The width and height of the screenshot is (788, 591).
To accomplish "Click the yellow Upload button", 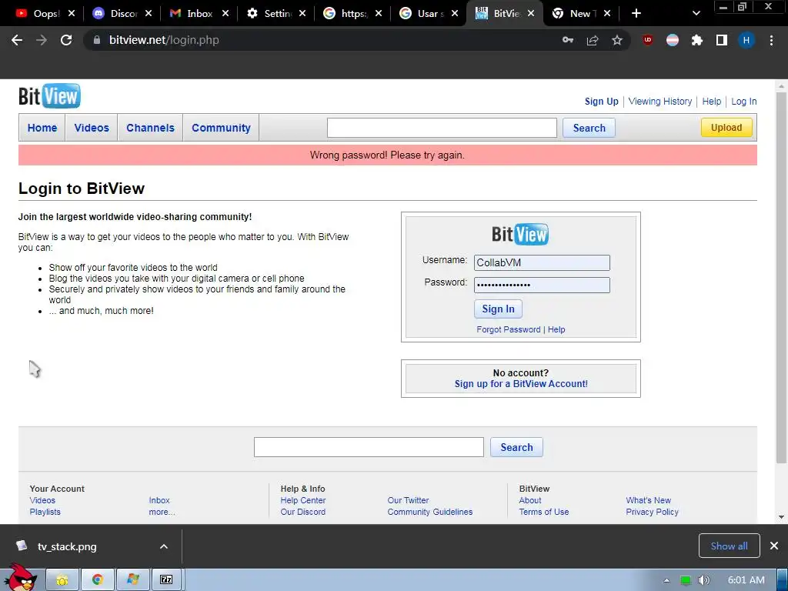I will [726, 128].
